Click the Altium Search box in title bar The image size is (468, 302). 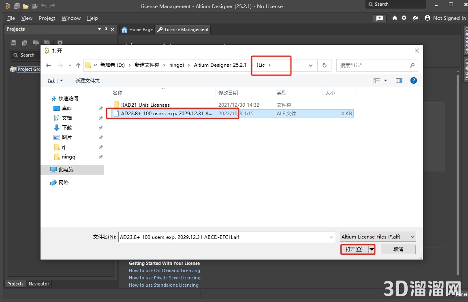click(395, 4)
